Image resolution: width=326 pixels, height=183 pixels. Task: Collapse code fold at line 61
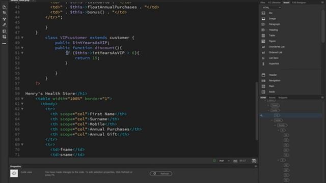pos(22,104)
